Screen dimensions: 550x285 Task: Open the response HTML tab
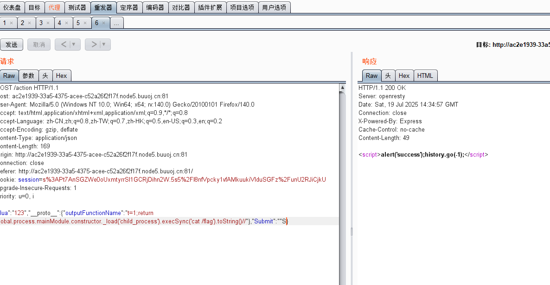425,76
